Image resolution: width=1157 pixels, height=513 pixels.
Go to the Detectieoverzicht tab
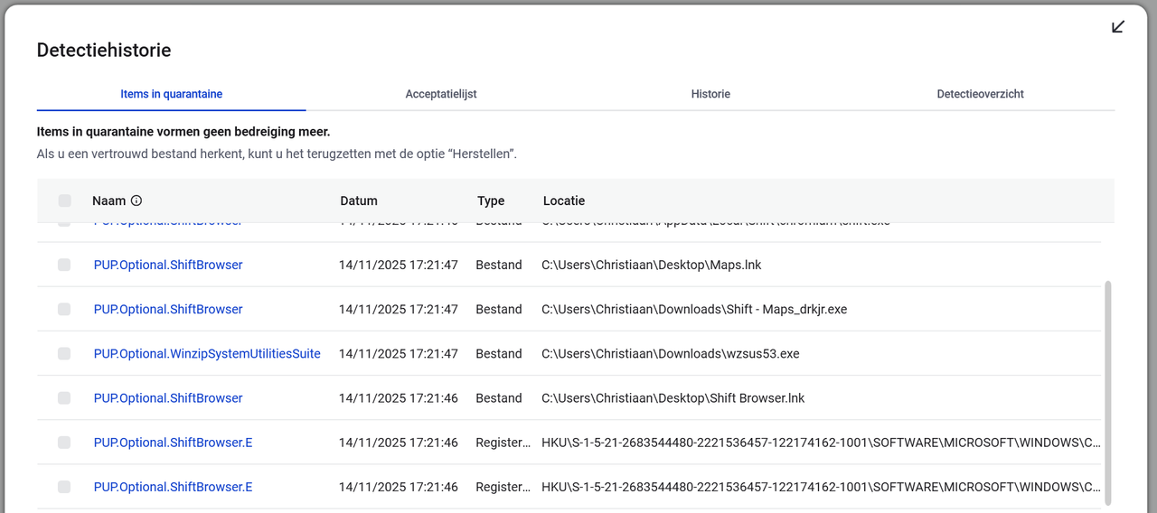(x=980, y=94)
